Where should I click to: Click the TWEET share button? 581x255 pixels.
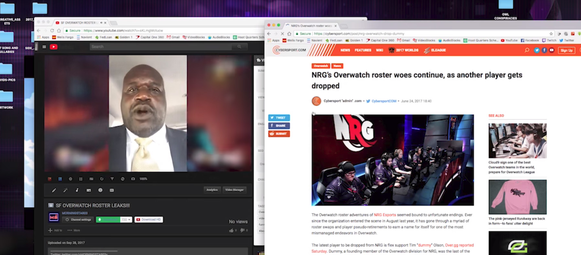(x=279, y=118)
